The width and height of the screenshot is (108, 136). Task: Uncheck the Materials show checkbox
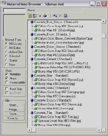point(7,74)
